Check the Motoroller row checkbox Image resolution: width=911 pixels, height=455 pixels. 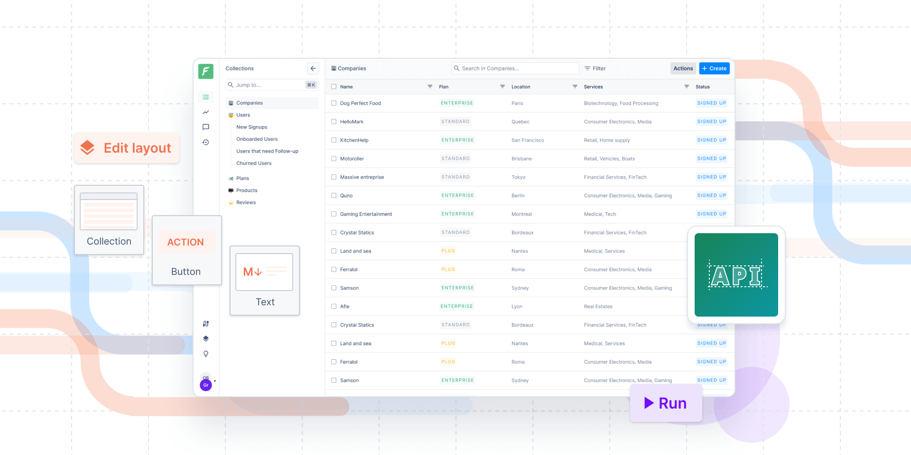click(x=334, y=159)
